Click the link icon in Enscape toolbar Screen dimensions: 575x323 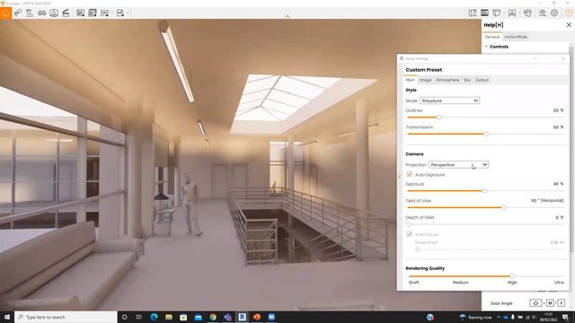point(18,13)
